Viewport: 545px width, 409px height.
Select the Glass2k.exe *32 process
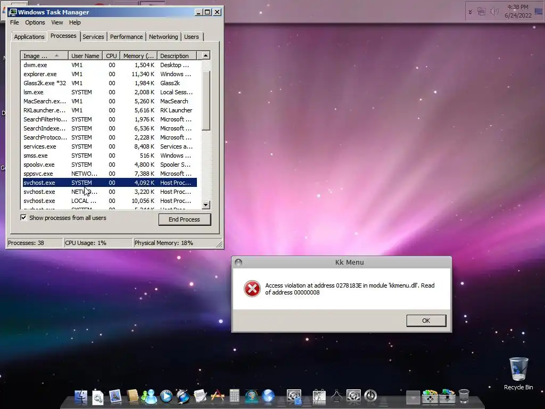tap(110, 83)
